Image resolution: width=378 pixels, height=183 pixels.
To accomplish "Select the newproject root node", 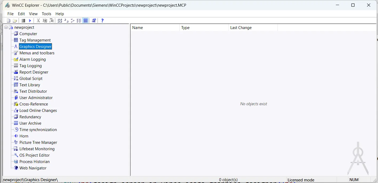I will [24, 27].
